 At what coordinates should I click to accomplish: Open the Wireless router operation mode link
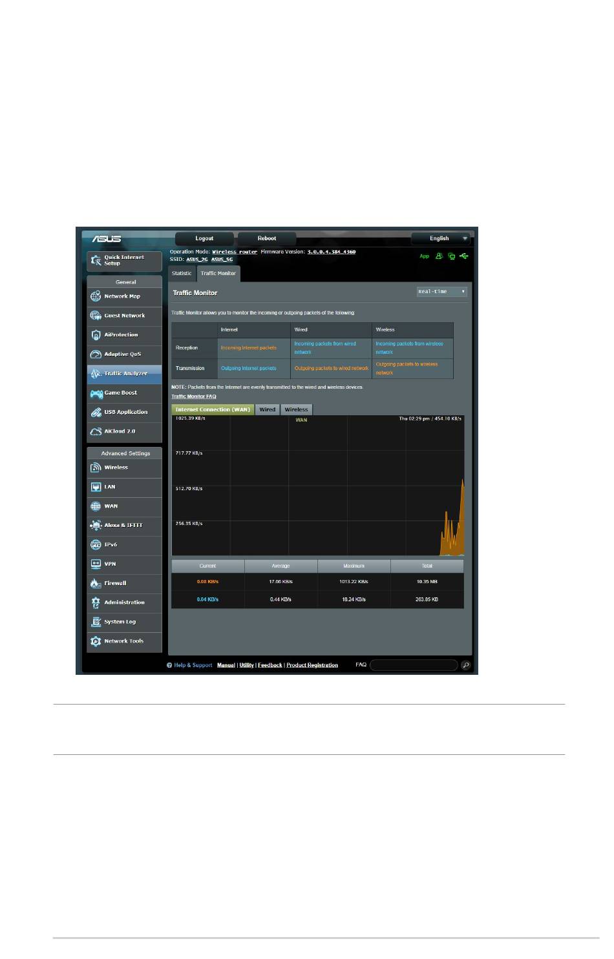tap(235, 252)
